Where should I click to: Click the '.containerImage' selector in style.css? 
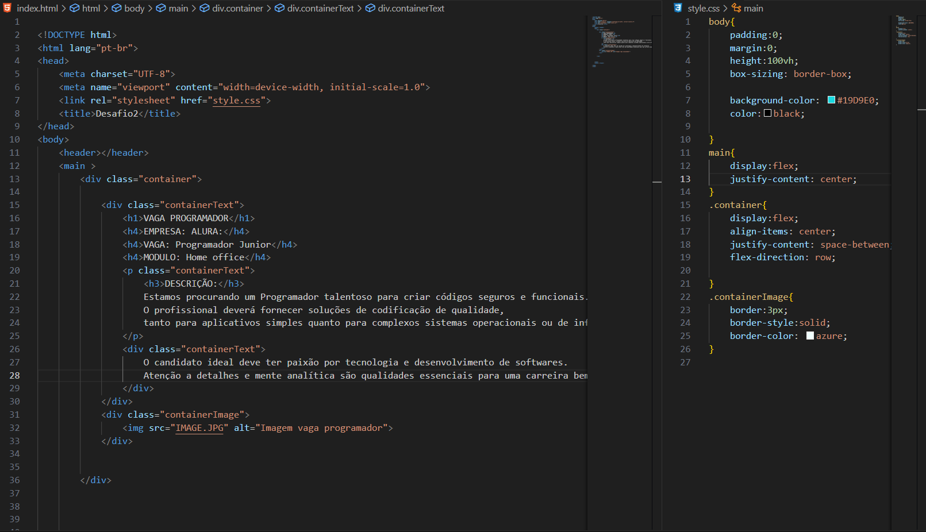pos(748,297)
